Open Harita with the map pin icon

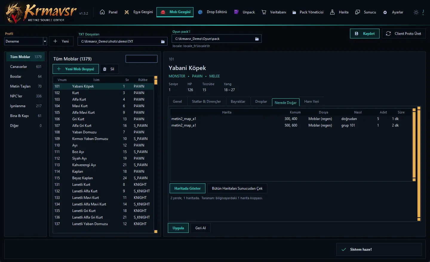(x=332, y=12)
